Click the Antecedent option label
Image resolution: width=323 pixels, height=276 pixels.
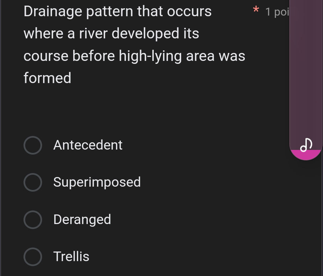(88, 145)
